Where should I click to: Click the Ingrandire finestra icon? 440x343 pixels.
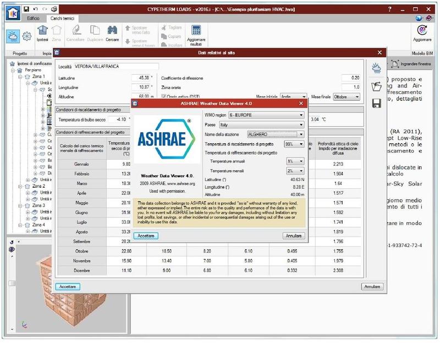pyautogui.click(x=395, y=64)
